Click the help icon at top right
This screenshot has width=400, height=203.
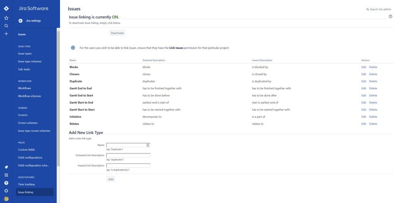(390, 16)
